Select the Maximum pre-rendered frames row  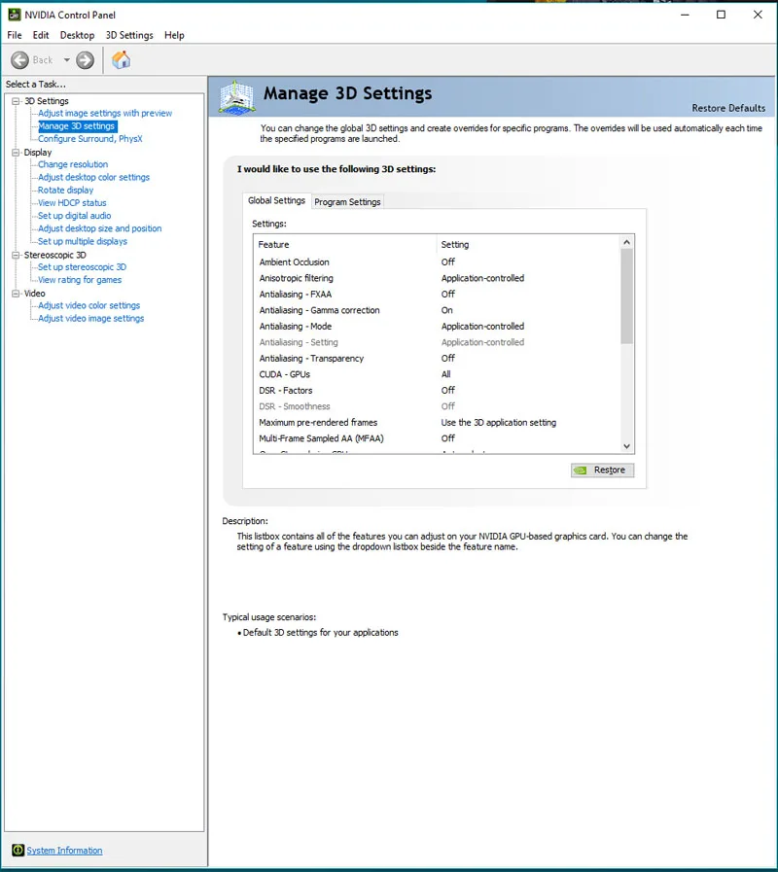[x=437, y=423]
